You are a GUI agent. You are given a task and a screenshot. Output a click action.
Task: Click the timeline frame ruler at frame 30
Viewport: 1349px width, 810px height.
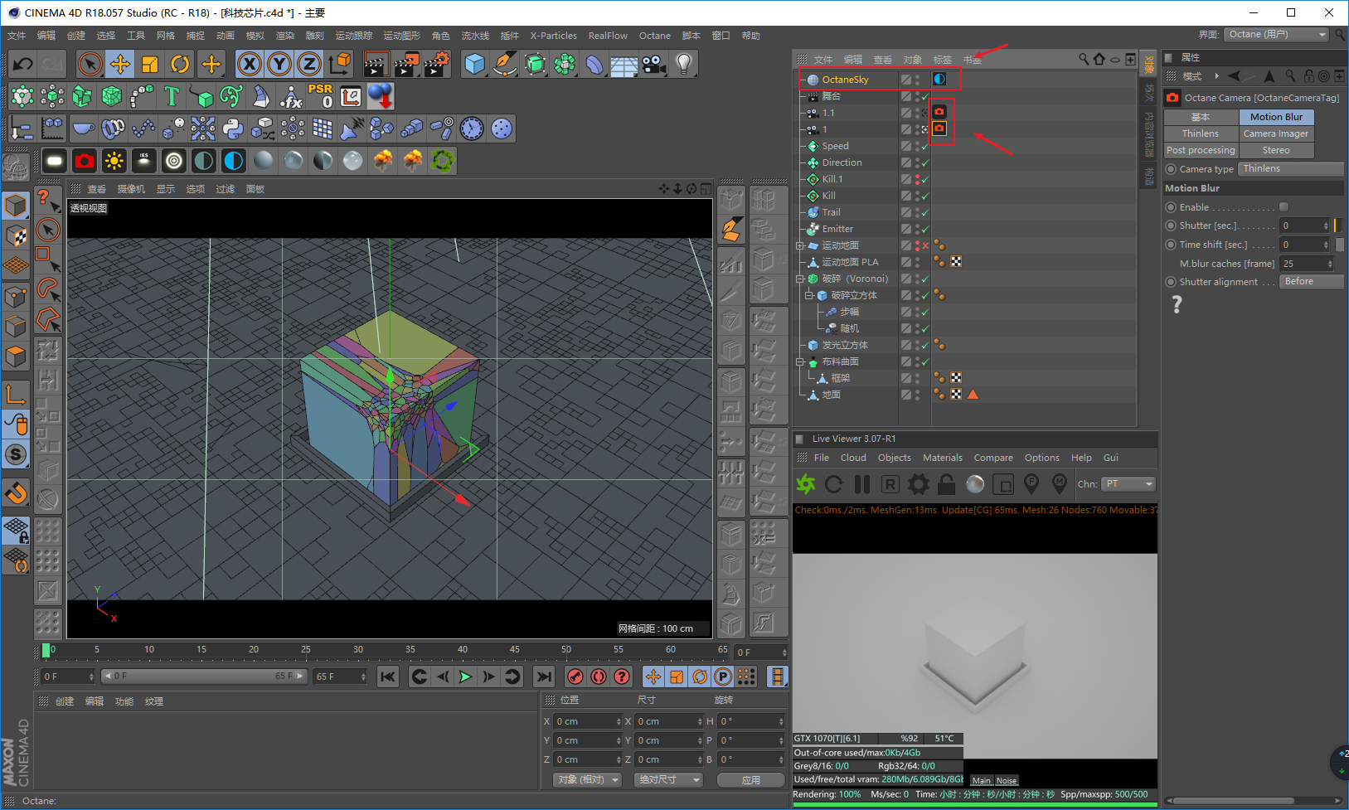point(358,649)
